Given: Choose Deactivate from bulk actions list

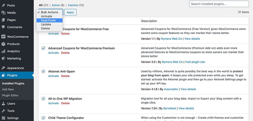Looking at the screenshot, I should pos(50,20).
